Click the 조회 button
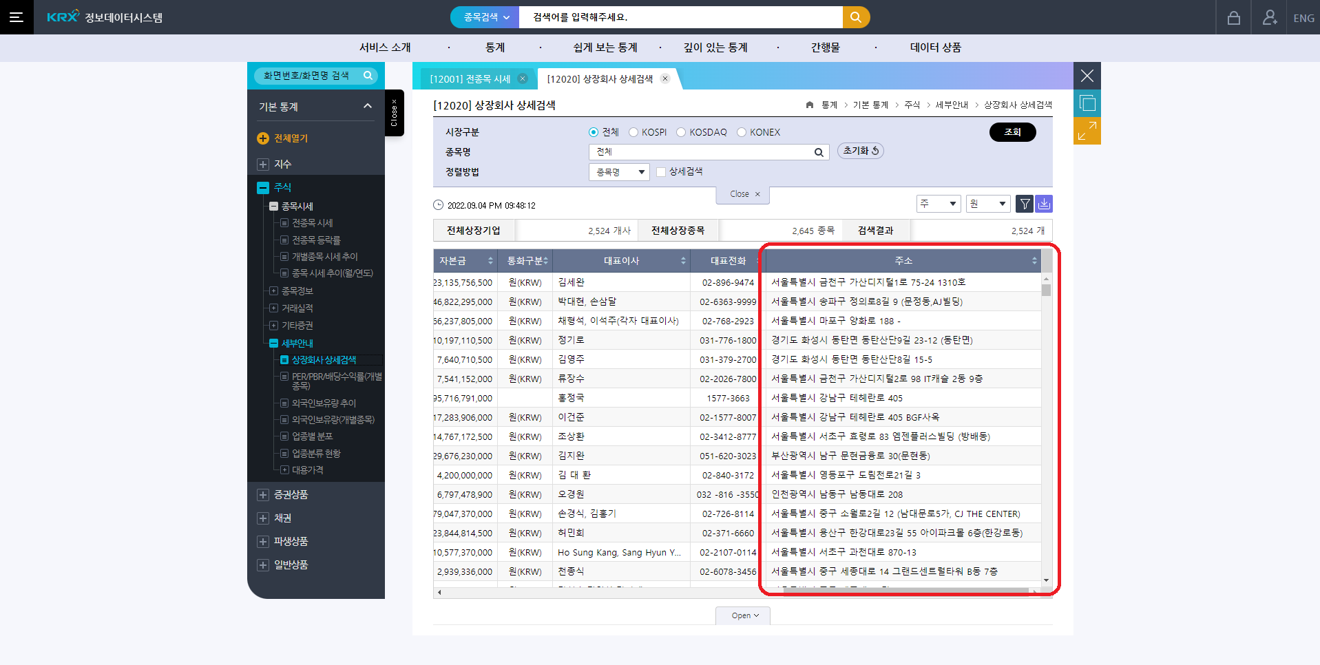Viewport: 1320px width, 665px height. [x=1012, y=132]
